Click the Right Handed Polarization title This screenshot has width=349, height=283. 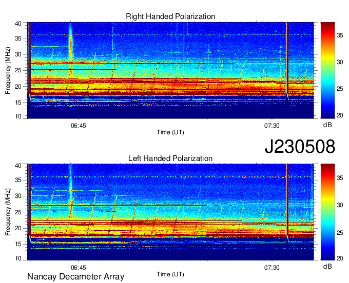(x=170, y=16)
